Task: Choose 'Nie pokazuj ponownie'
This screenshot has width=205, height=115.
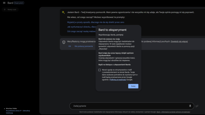Action: tap(84, 46)
